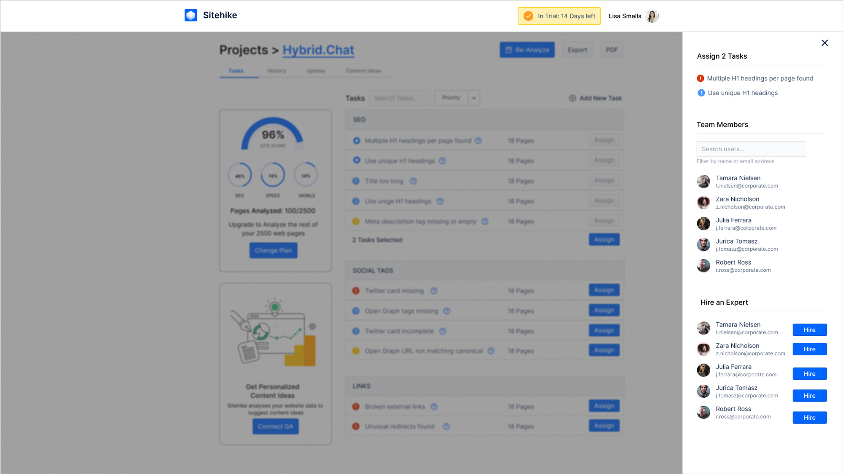Image resolution: width=843 pixels, height=474 pixels.
Task: Click help icon beside Broken external links
Action: click(x=434, y=407)
